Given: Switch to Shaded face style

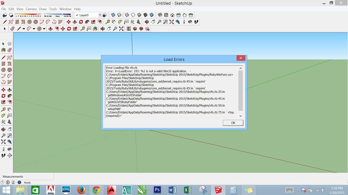Looking at the screenshot, I should tap(139, 15).
